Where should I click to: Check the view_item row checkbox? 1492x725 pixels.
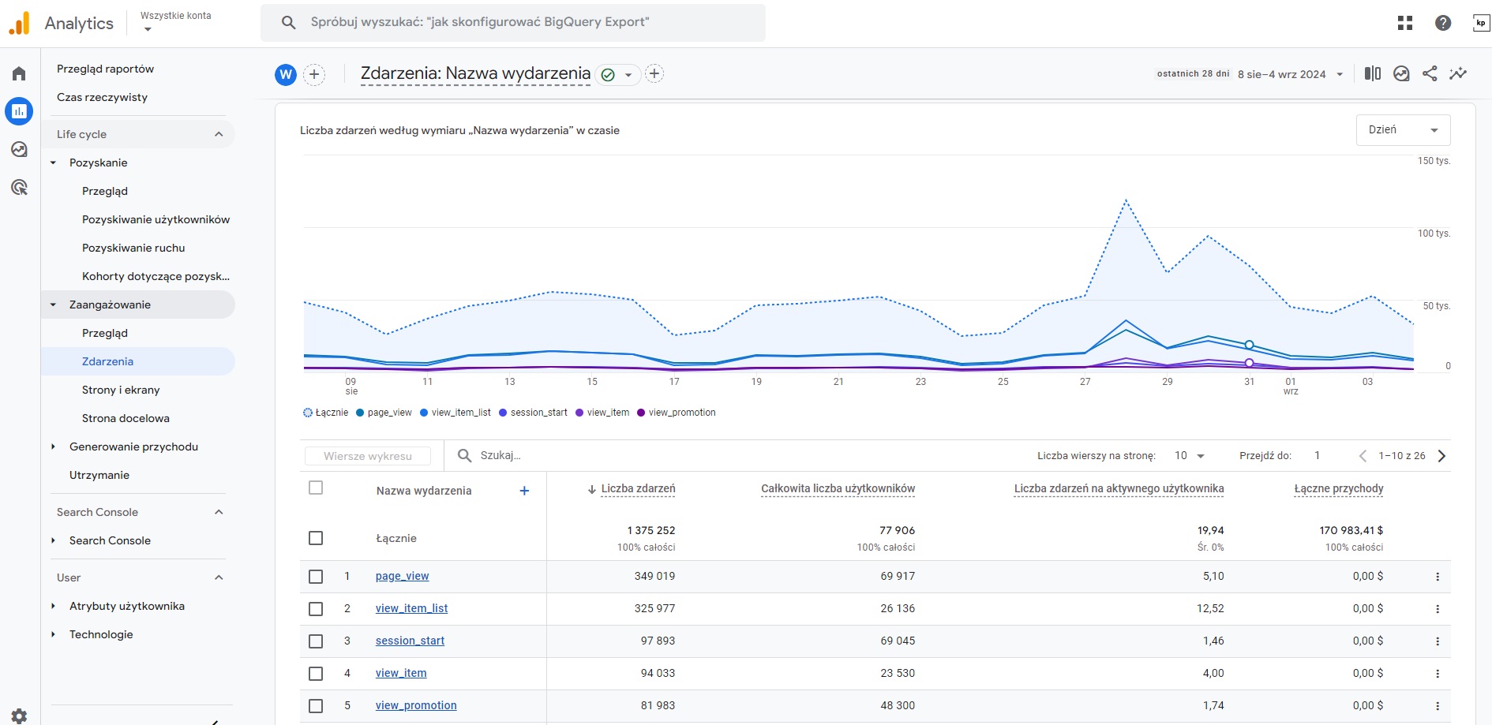point(316,674)
